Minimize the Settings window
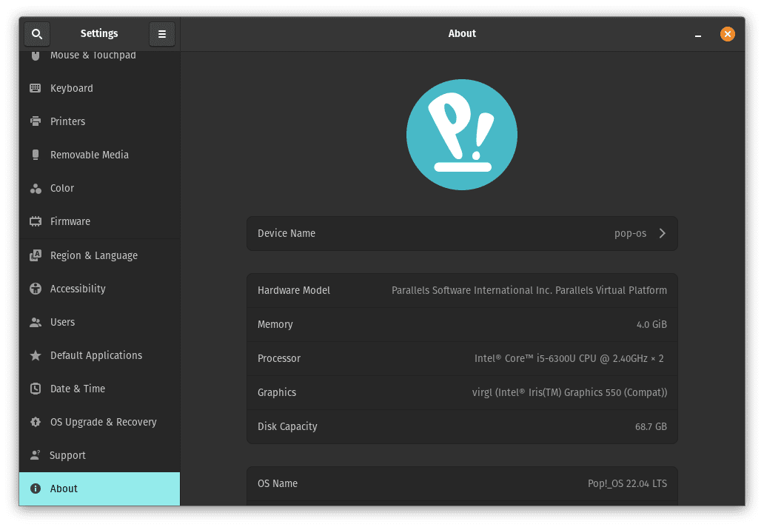The height and width of the screenshot is (527, 764). 698,35
